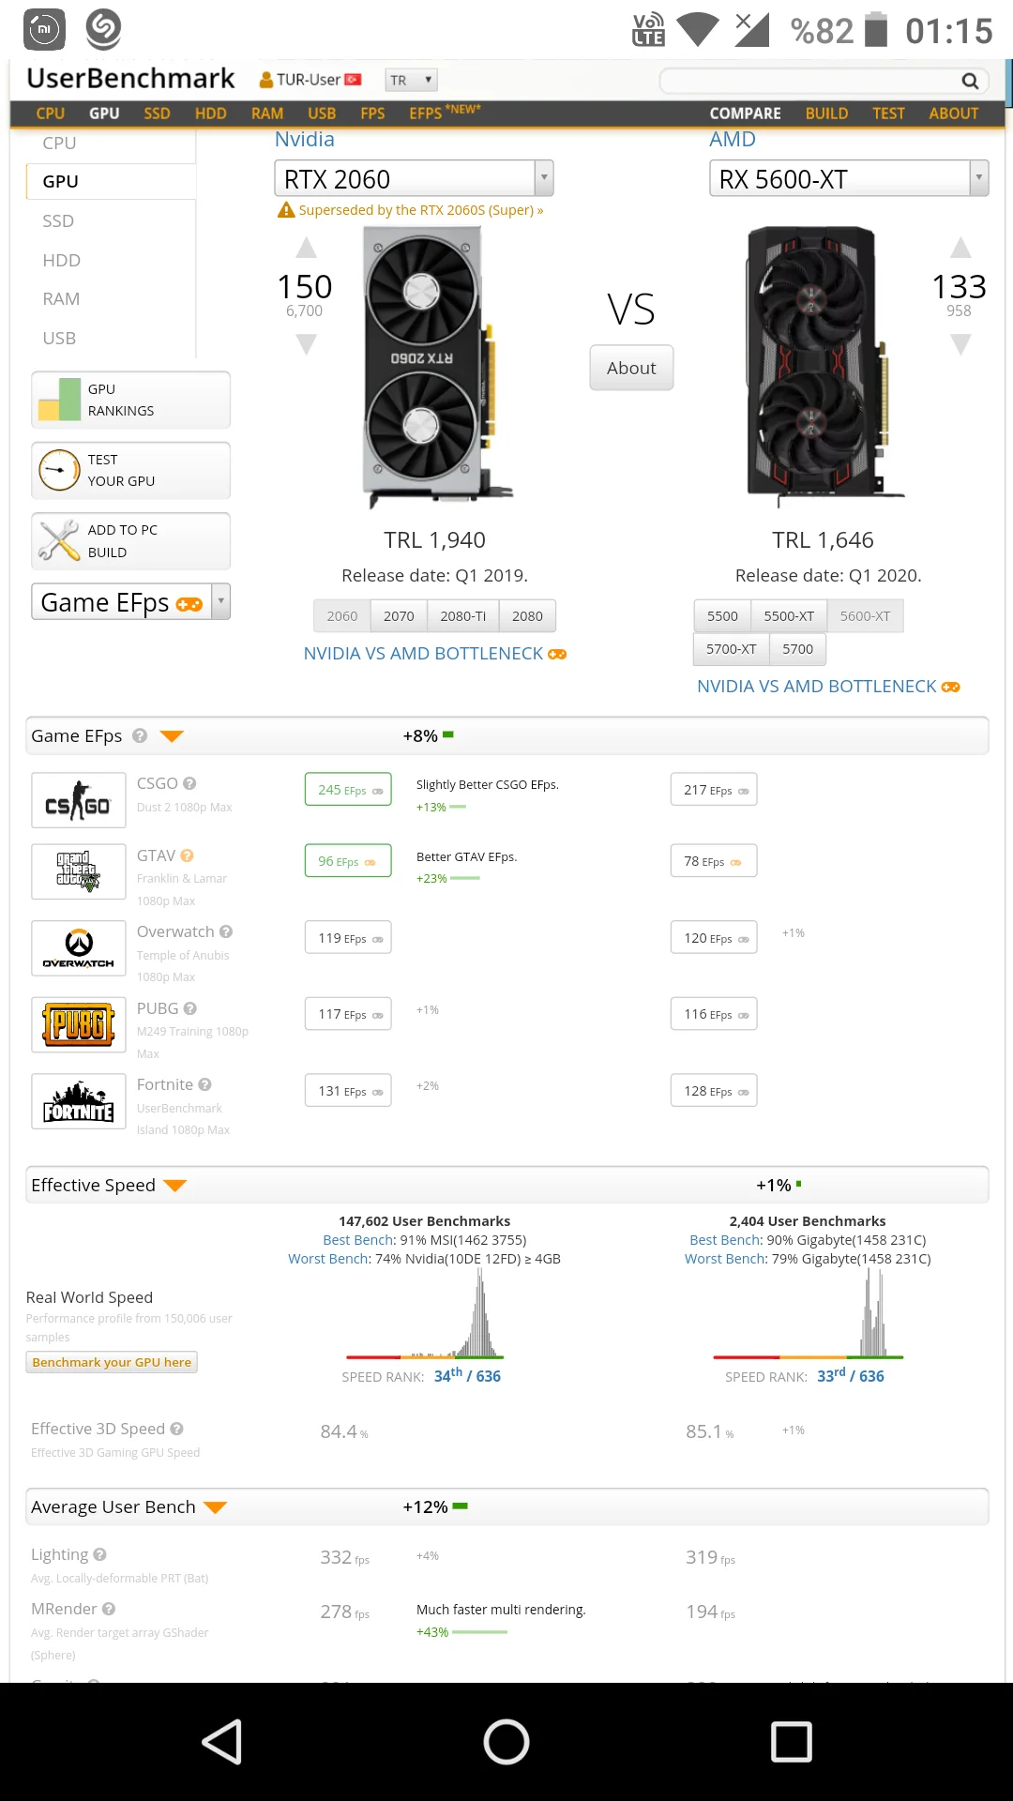Screen dimensions: 1013x1801
Task: Collapse the Average User Bench arrow
Action: tap(216, 1507)
